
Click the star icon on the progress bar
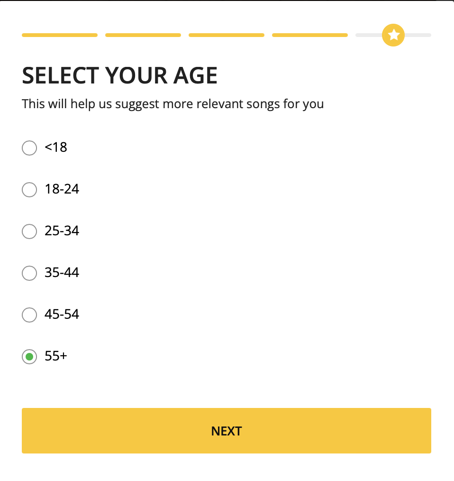click(x=393, y=35)
